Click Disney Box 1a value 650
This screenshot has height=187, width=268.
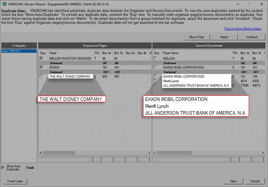[105, 76]
